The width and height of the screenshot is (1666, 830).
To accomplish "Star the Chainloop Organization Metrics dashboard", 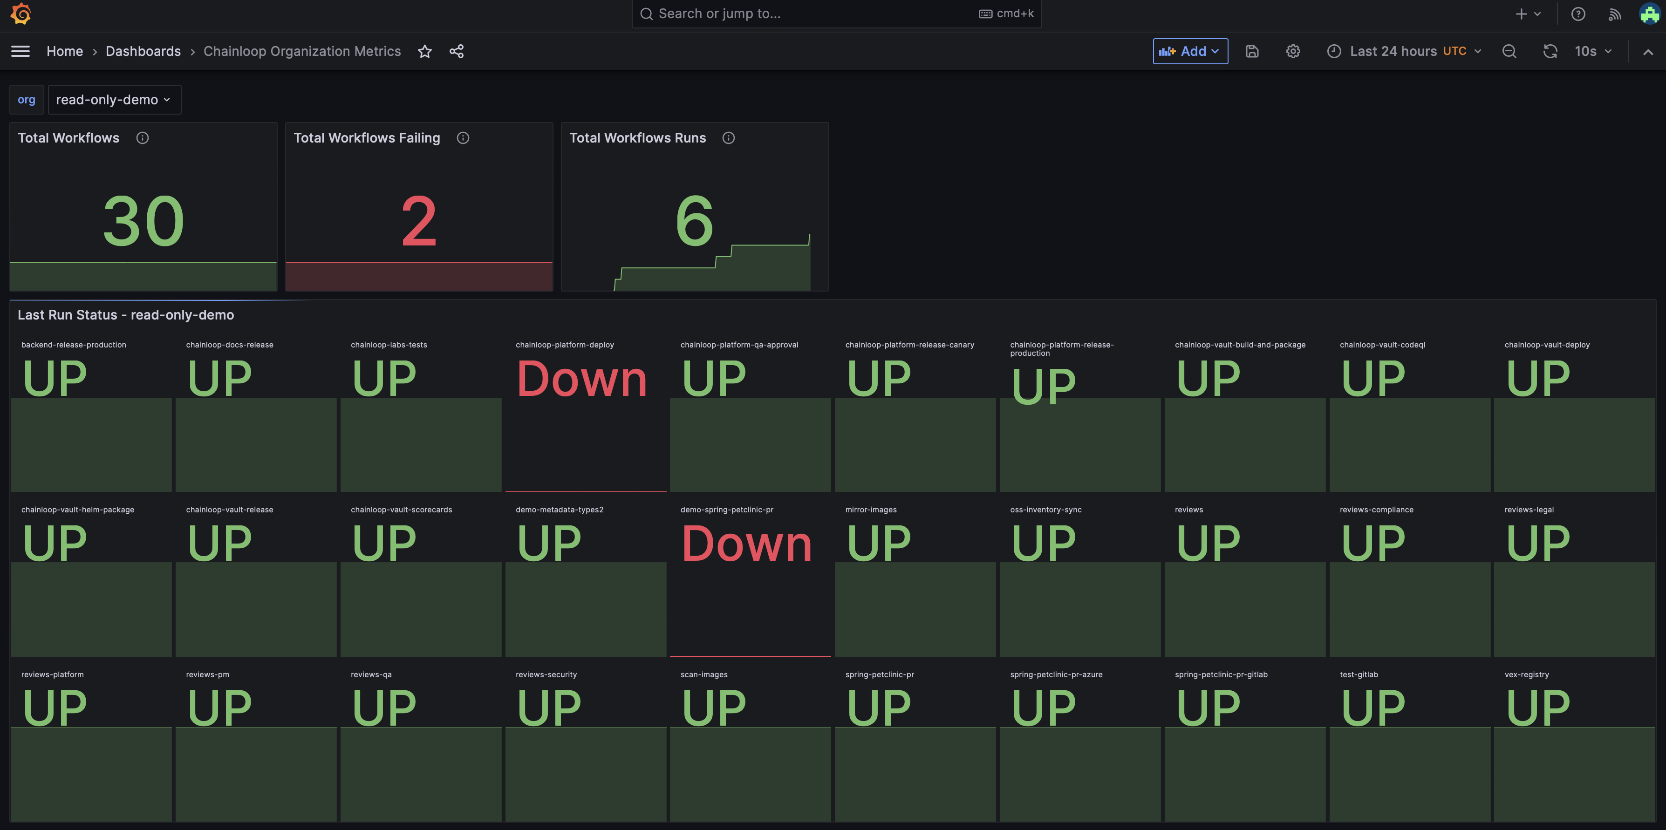I will point(424,51).
